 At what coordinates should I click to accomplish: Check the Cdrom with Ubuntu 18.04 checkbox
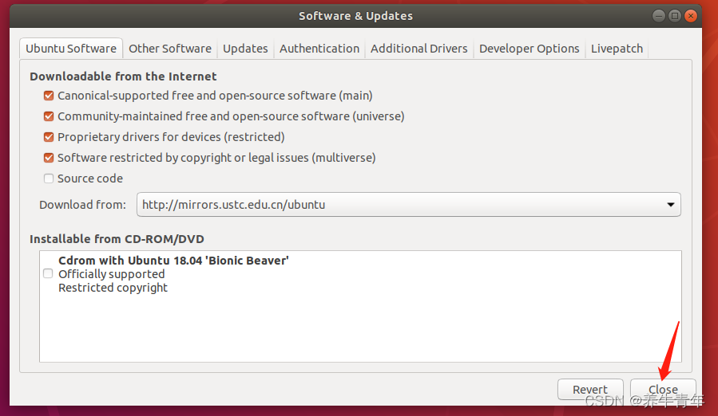pyautogui.click(x=48, y=273)
